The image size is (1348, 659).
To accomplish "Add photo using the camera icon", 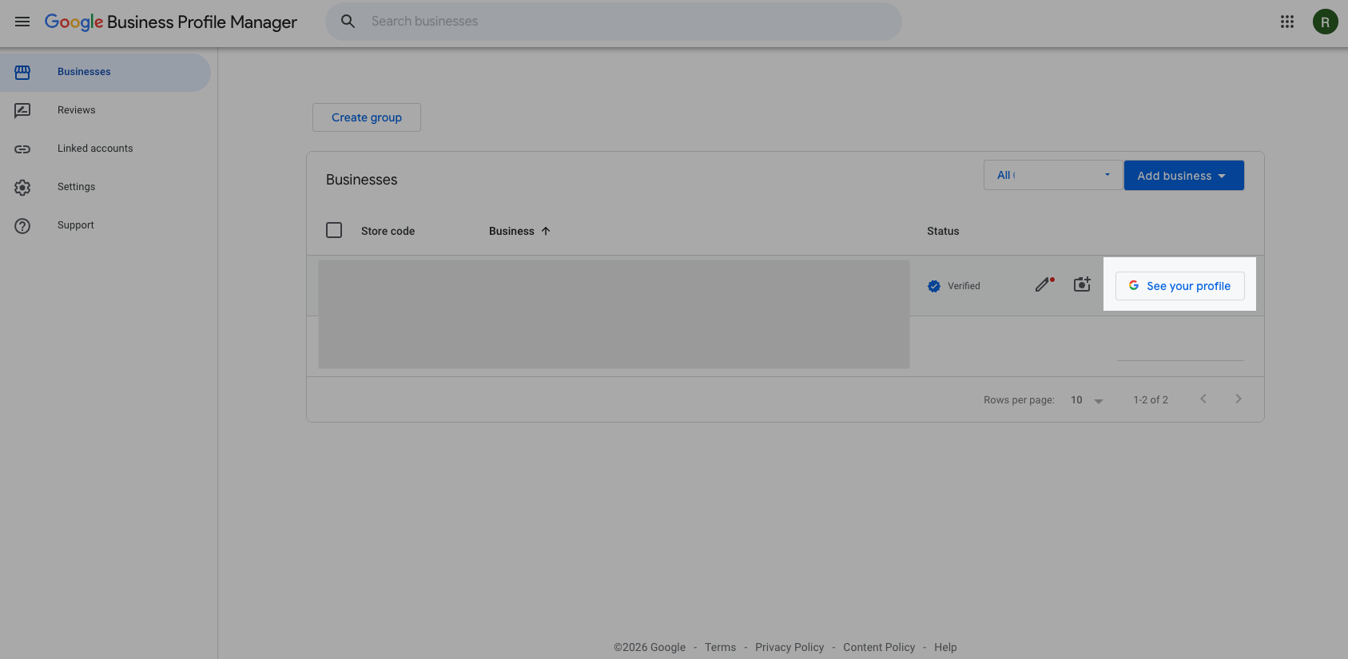I will click(1082, 284).
